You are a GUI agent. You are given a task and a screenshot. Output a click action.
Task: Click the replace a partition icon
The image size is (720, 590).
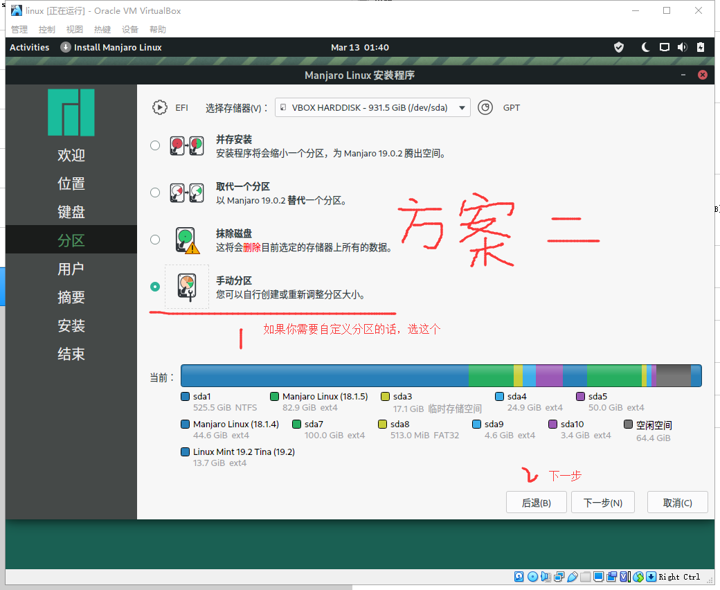[x=187, y=193]
